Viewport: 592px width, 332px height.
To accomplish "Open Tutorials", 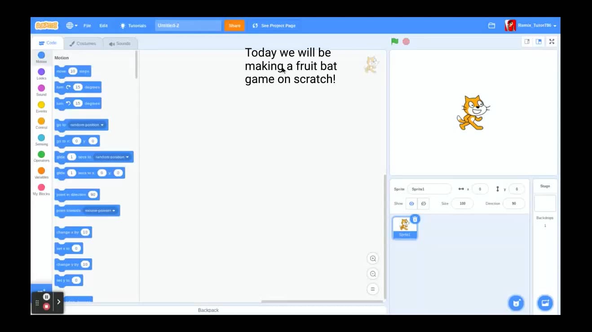I will (x=133, y=26).
